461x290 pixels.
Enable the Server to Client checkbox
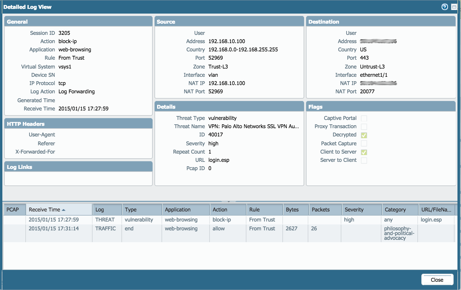pos(364,160)
